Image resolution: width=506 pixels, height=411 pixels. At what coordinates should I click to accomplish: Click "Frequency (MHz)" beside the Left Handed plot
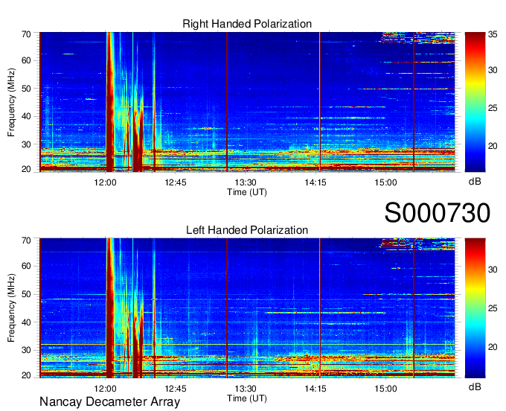click(x=11, y=308)
